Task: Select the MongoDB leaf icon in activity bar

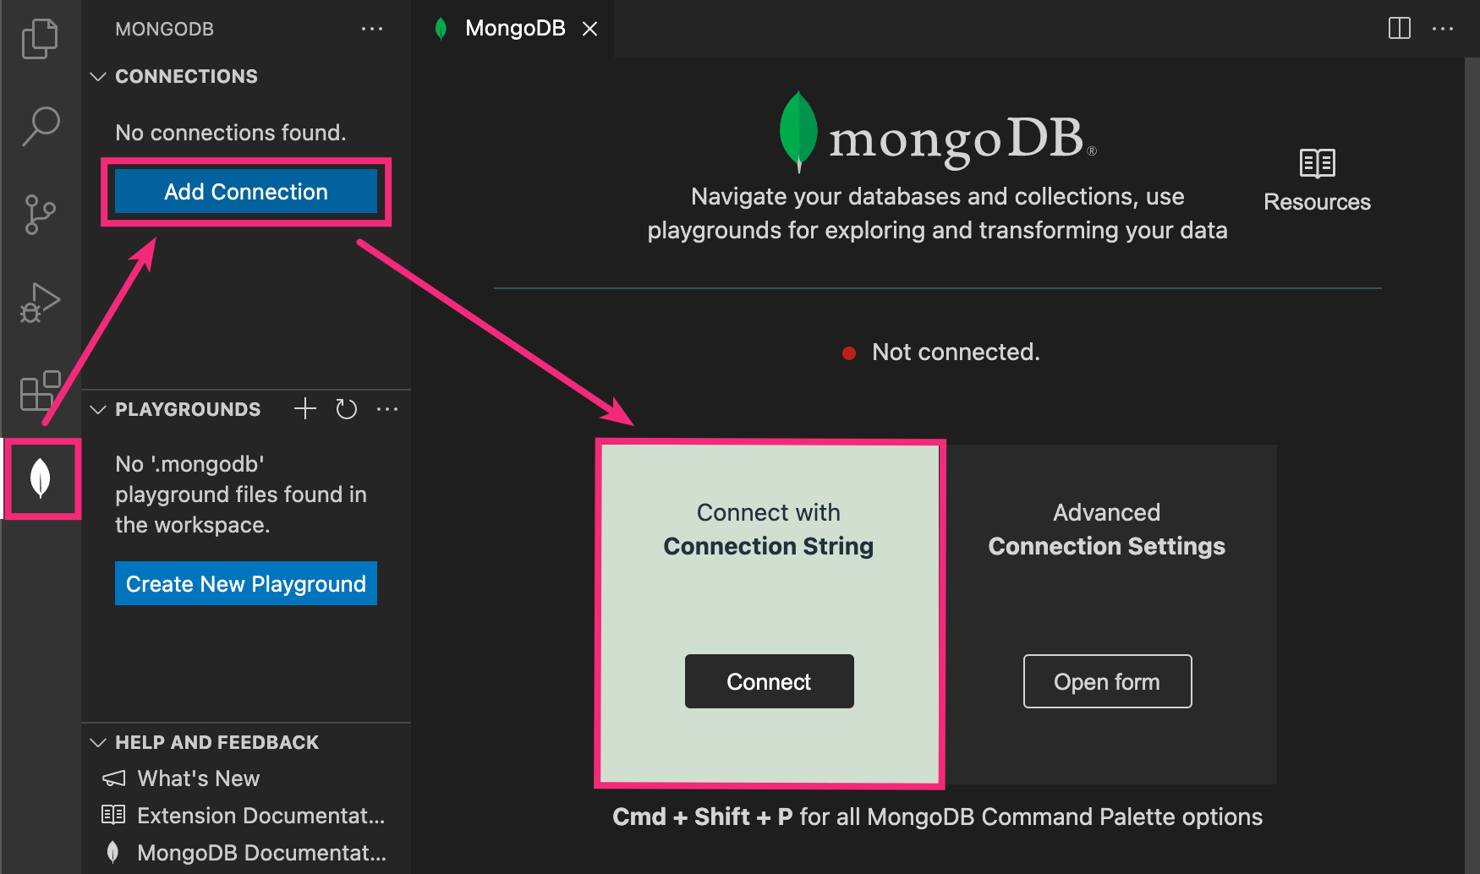Action: pyautogui.click(x=40, y=478)
